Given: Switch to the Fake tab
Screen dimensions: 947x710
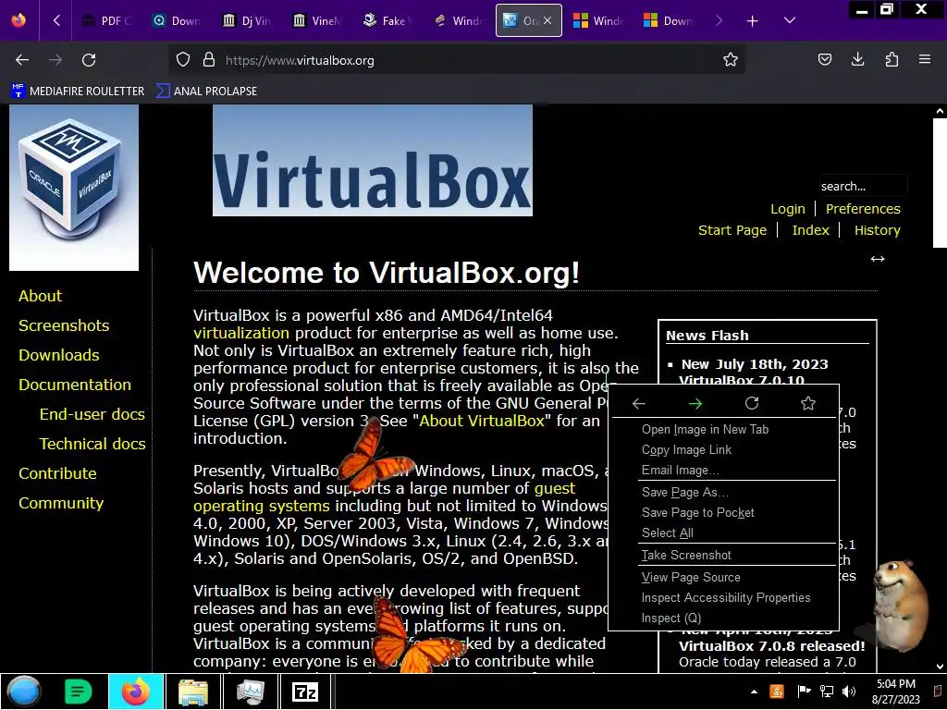Looking at the screenshot, I should 387,21.
